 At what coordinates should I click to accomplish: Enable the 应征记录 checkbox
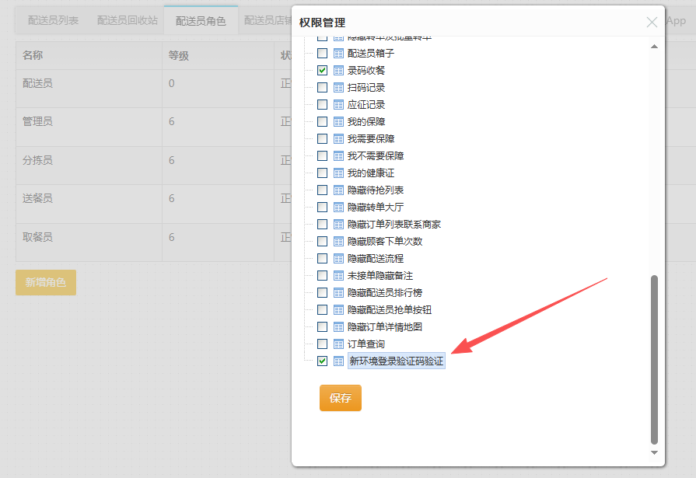(322, 105)
